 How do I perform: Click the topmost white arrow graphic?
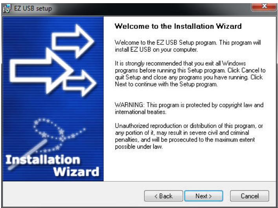click(73, 41)
